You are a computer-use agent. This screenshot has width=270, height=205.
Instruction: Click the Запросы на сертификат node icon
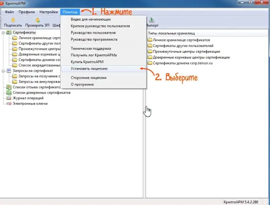click(x=9, y=71)
